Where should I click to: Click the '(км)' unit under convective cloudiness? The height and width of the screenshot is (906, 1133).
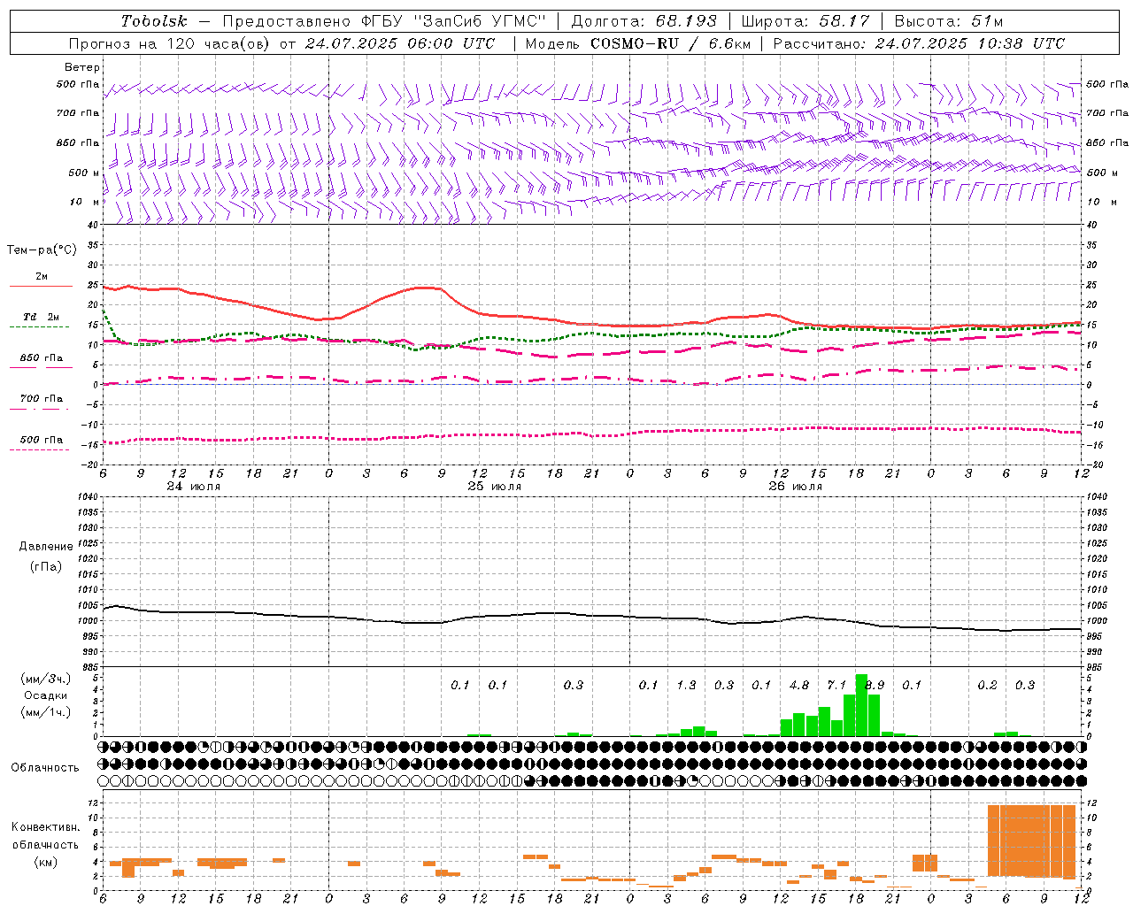(x=45, y=862)
